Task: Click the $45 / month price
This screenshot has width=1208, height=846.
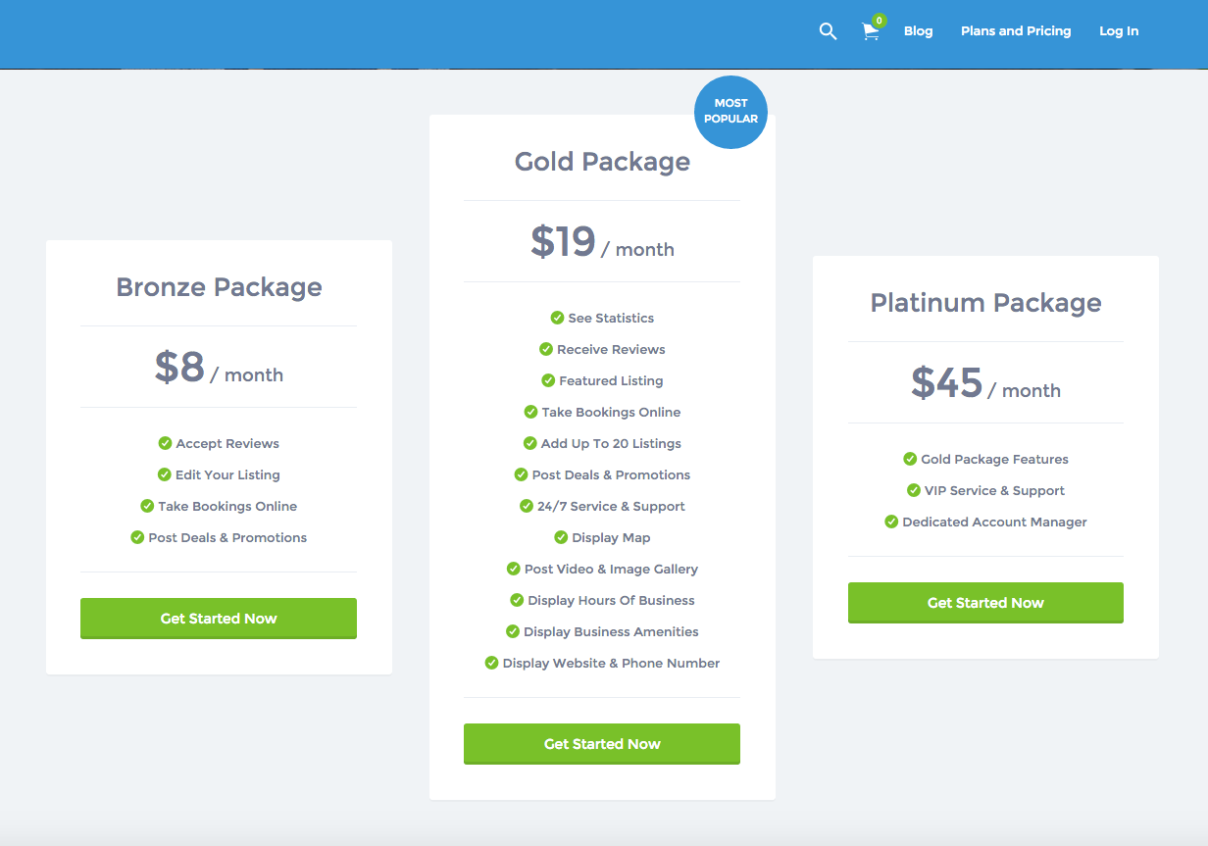Action: [985, 383]
